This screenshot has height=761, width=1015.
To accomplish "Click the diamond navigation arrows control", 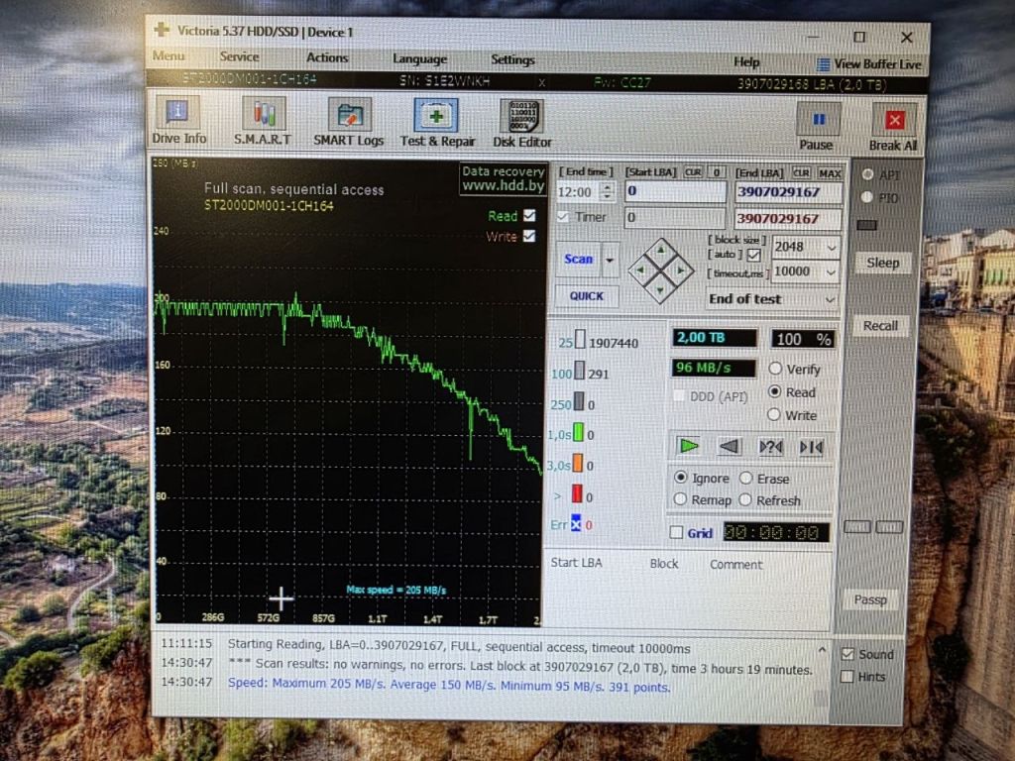I will 661,271.
